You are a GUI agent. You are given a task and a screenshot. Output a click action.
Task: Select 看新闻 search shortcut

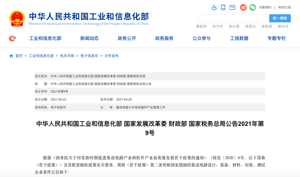[201, 26]
